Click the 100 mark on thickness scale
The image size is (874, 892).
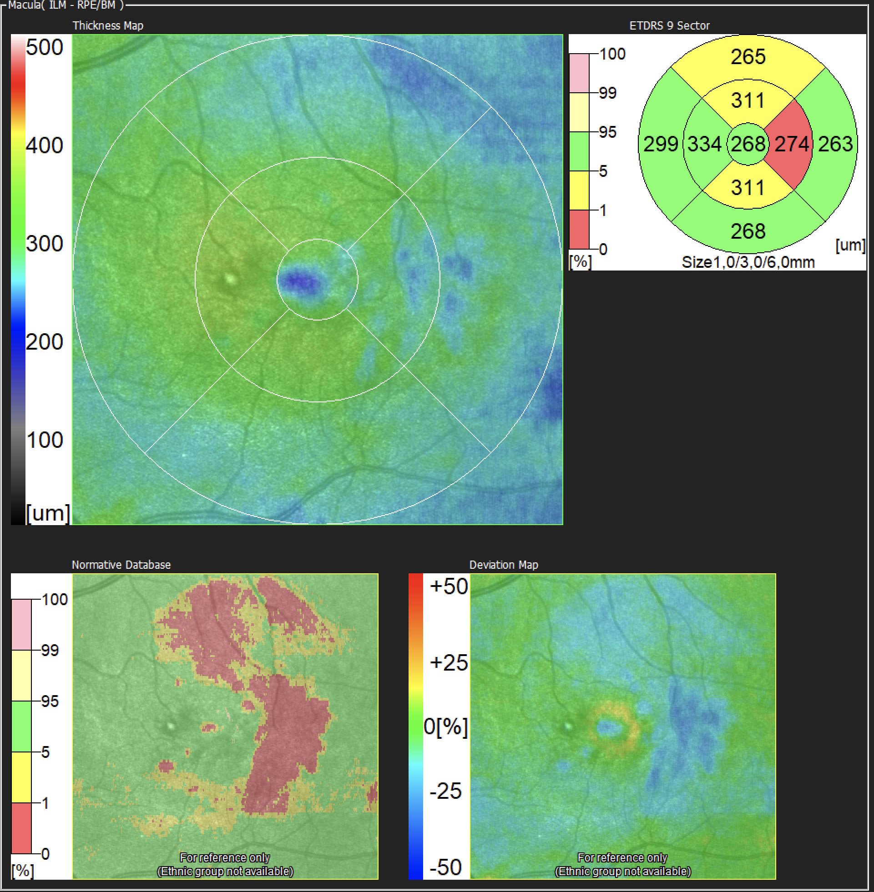[45, 440]
